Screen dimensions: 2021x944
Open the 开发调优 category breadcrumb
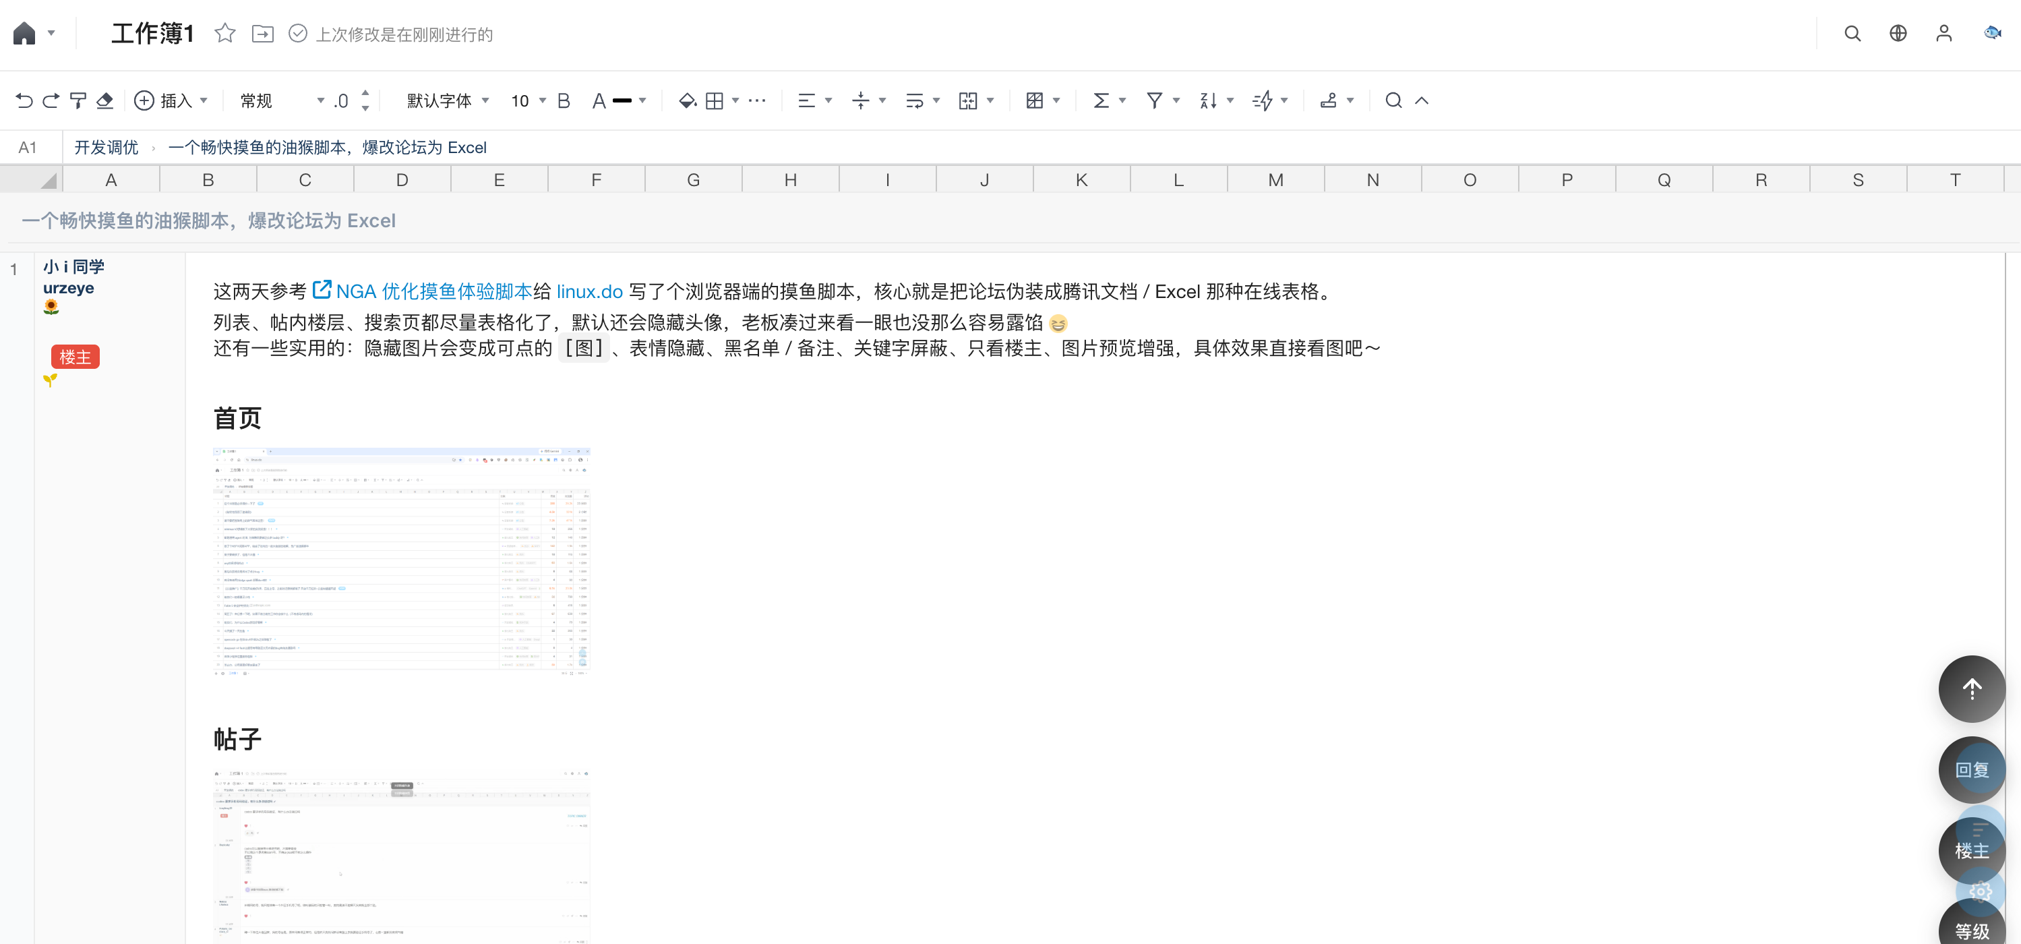point(106,148)
